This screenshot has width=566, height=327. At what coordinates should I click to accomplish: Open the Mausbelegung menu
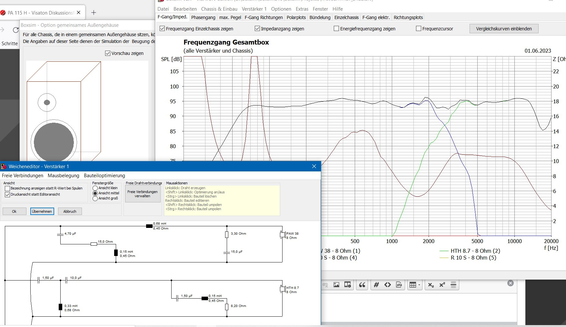coord(64,176)
